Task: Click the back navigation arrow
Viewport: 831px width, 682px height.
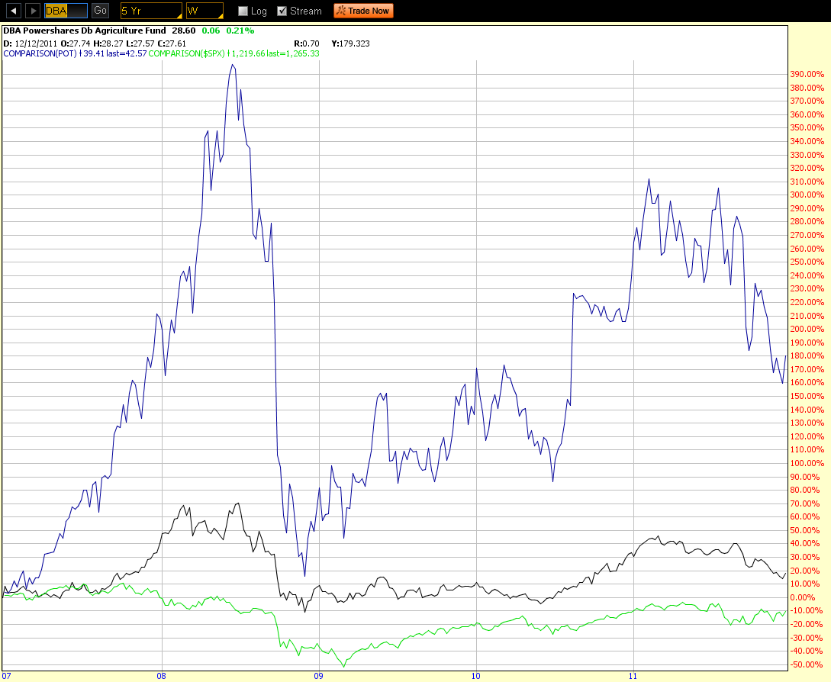Action: click(x=14, y=11)
